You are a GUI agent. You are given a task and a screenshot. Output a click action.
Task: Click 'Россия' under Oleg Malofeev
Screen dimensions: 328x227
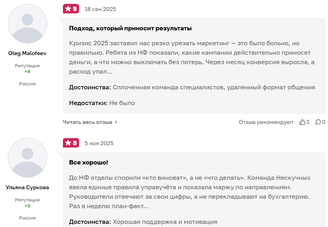coord(27,84)
